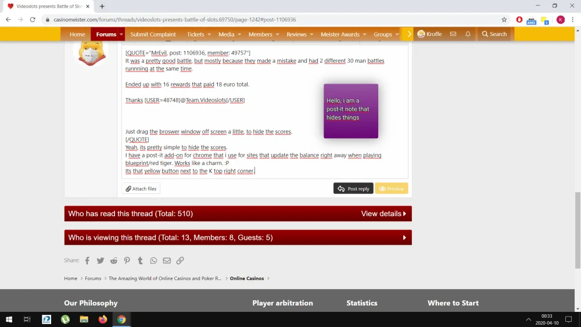Show more navigation items arrow
Screen dimensions: 581x327
pos(409,34)
